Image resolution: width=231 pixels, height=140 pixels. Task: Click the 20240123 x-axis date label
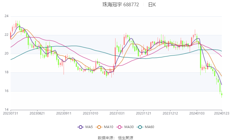(221, 113)
